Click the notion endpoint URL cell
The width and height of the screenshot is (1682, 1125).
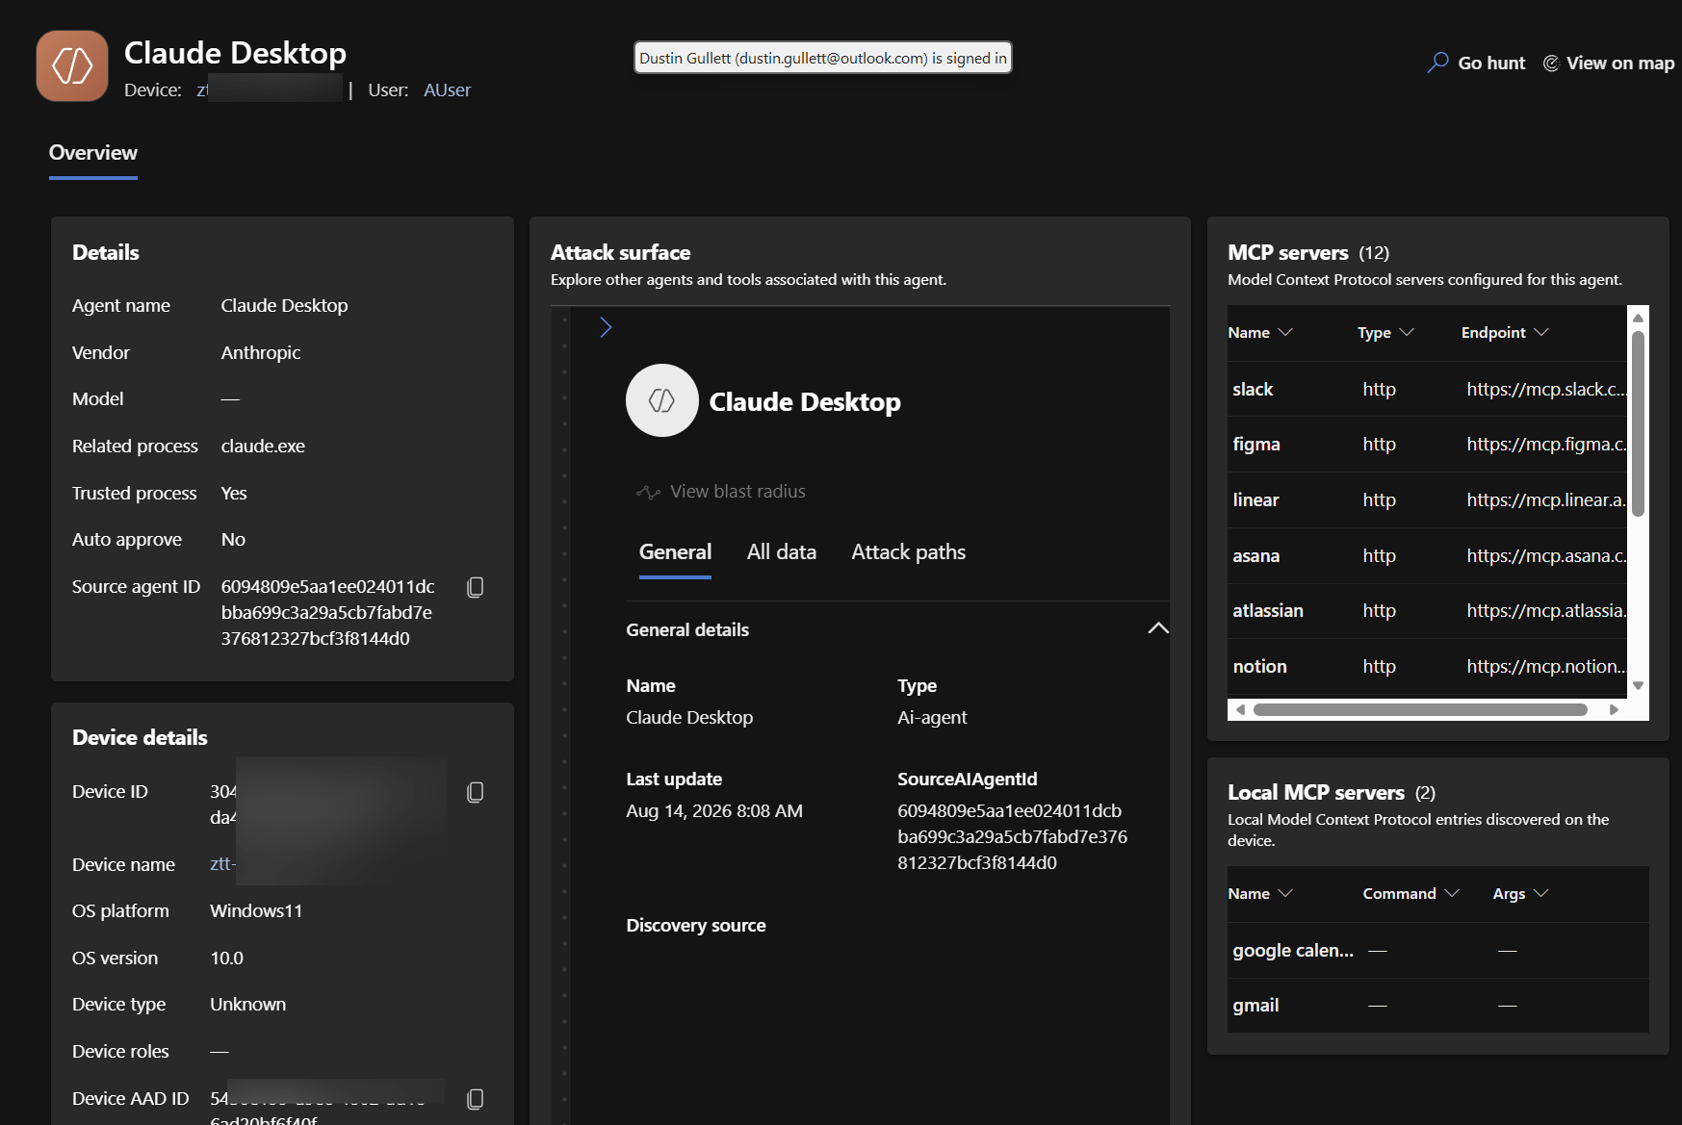[1546, 667]
